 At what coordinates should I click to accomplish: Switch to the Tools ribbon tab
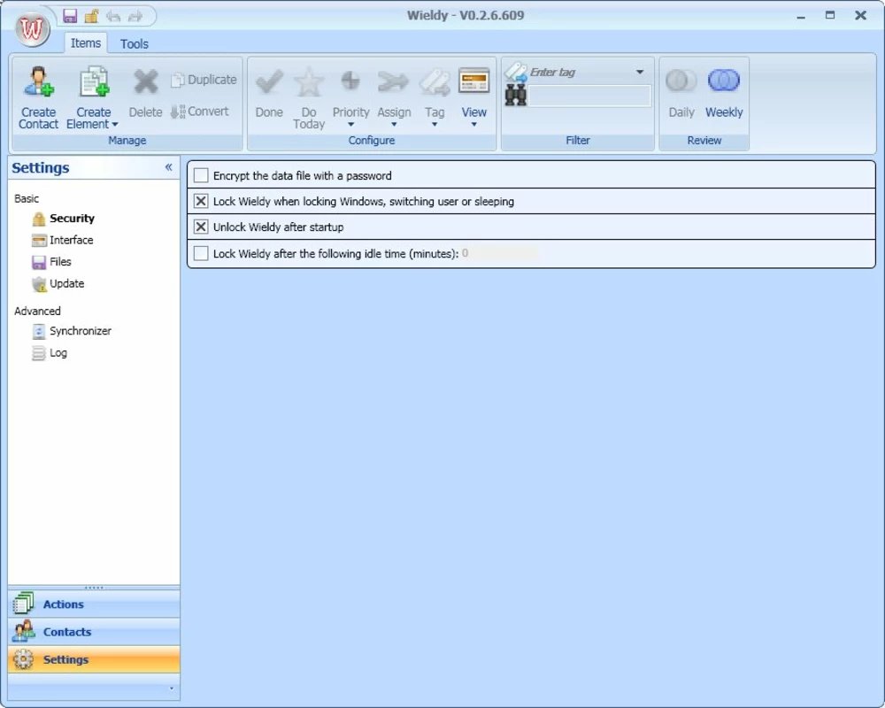click(135, 44)
